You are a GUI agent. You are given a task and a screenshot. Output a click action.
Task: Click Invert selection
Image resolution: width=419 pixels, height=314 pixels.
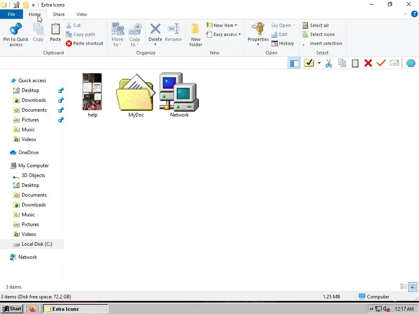(x=322, y=43)
